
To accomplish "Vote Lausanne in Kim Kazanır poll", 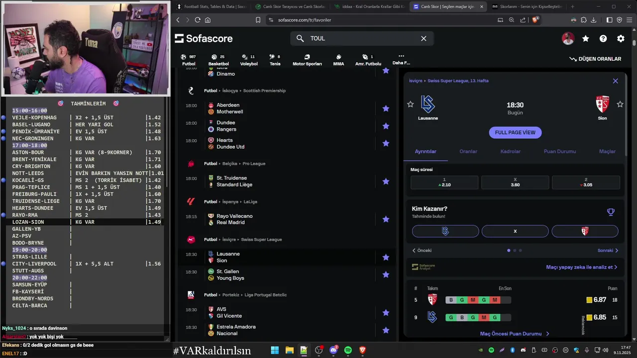I will point(445,231).
